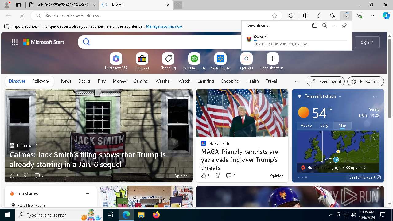The width and height of the screenshot is (393, 221).
Task: Open more options in Downloads panel
Action: pyautogui.click(x=334, y=25)
